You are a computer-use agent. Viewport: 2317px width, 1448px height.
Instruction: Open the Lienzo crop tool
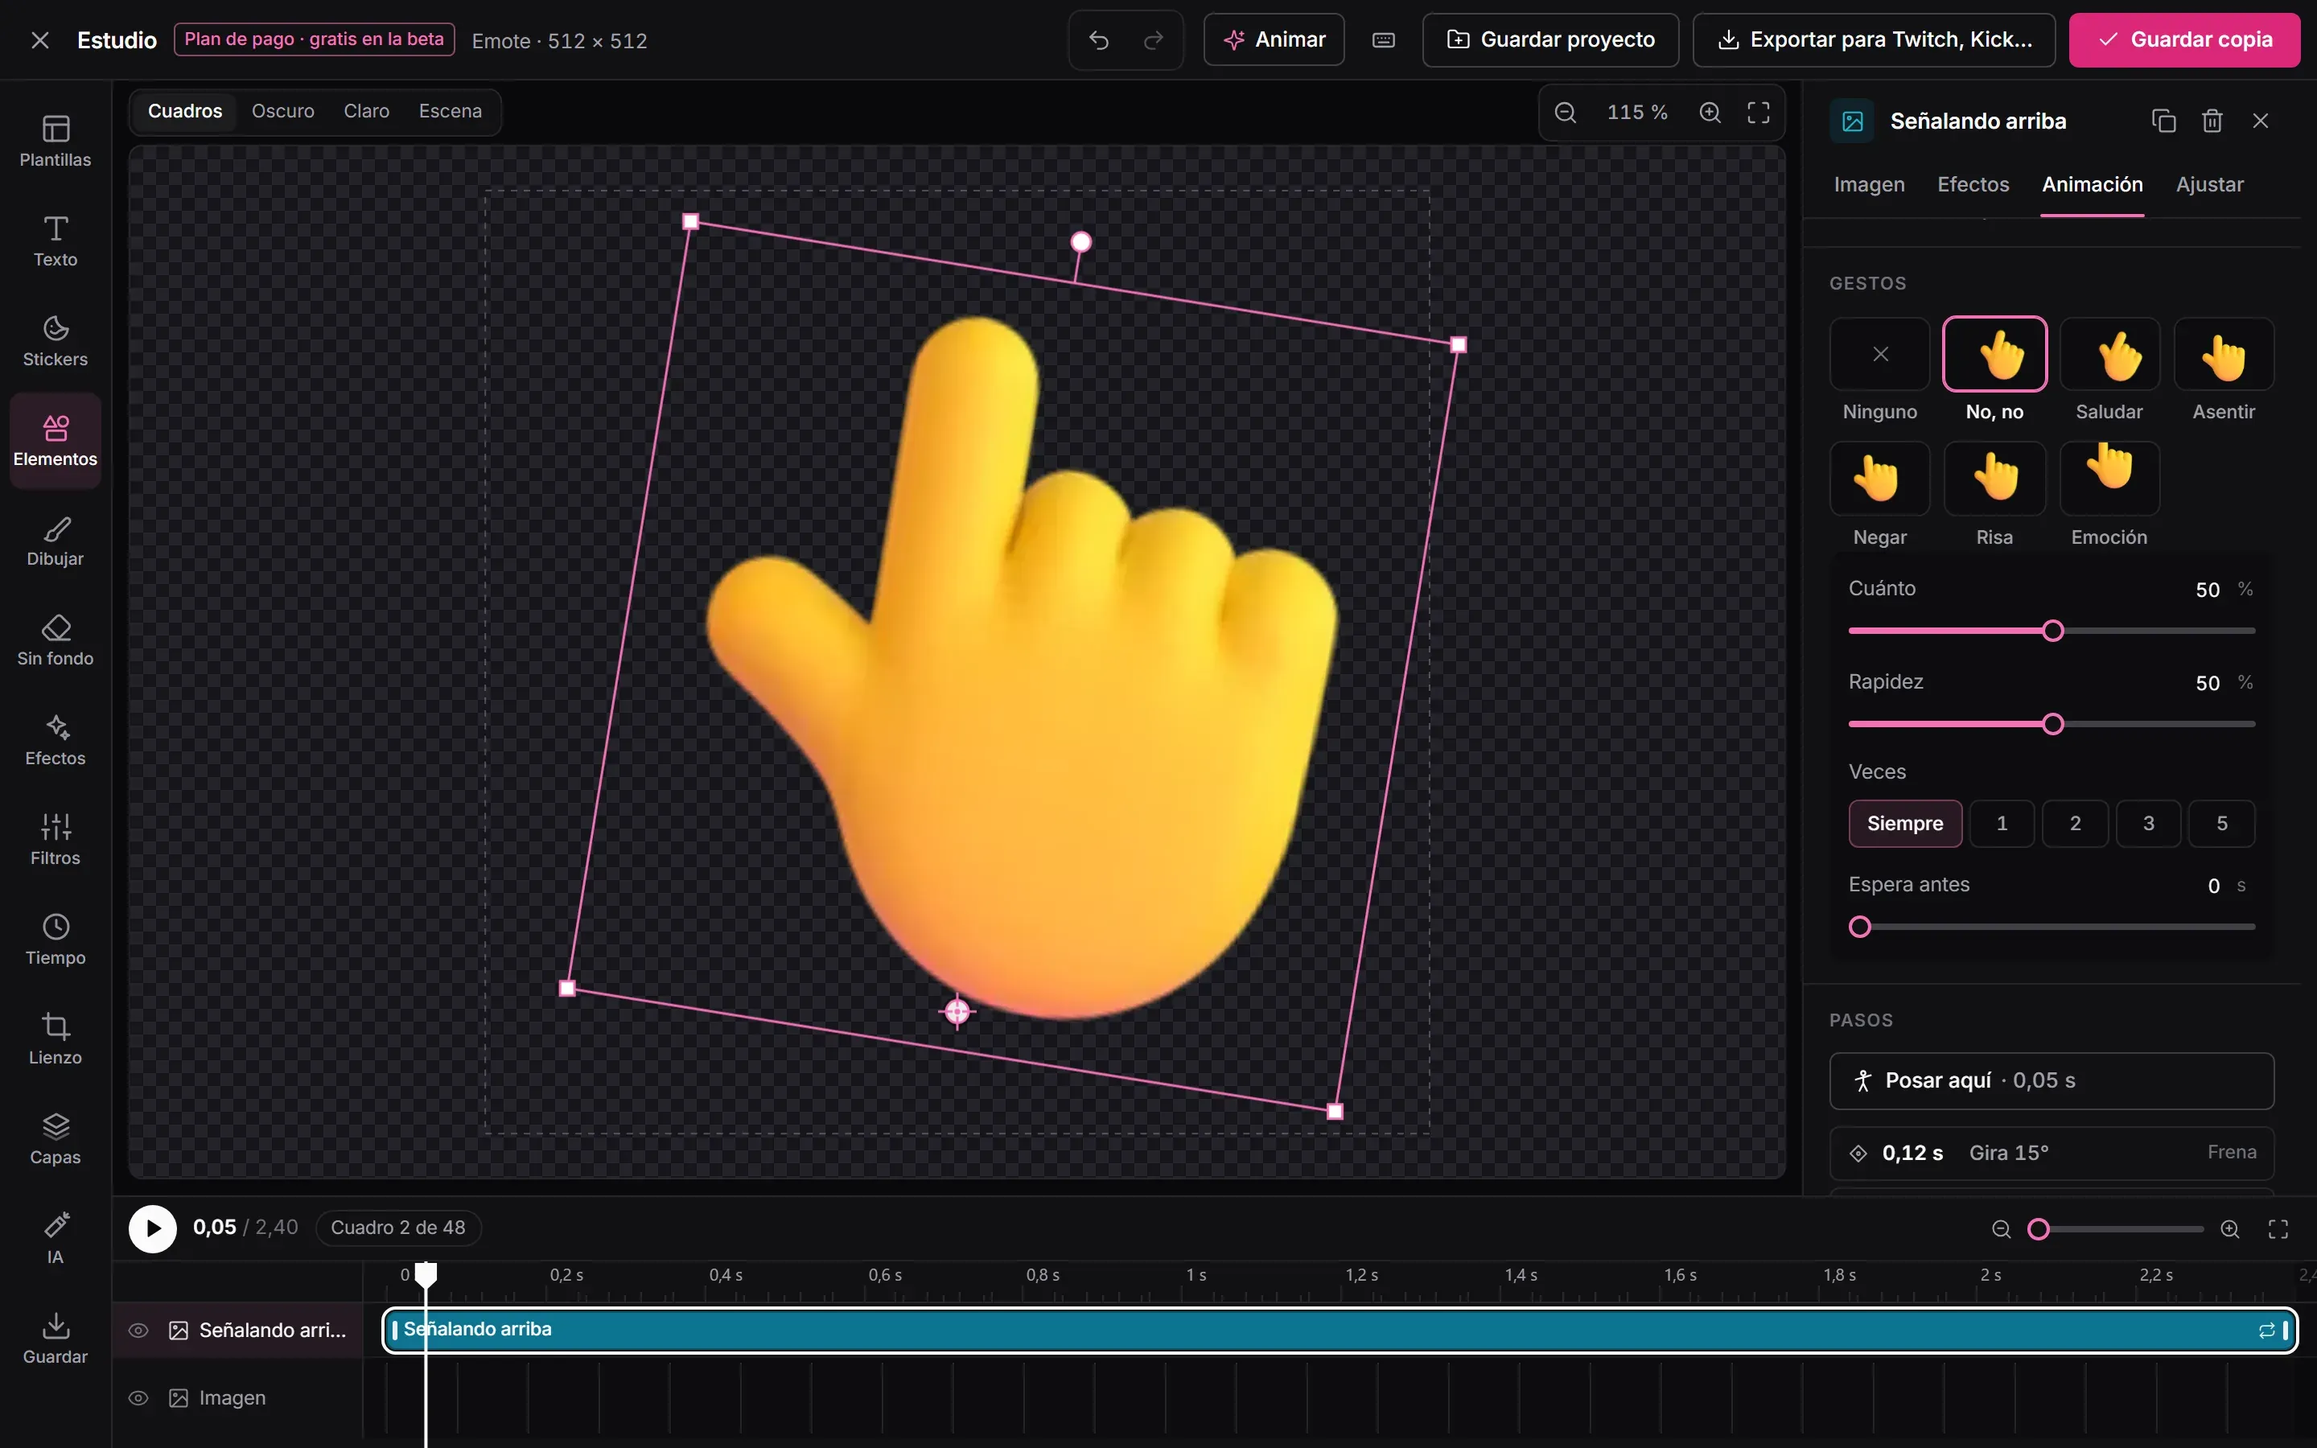[x=56, y=1039]
